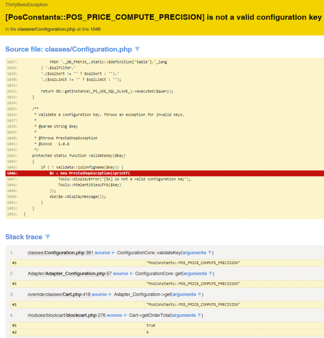Collapse the Source file section triangle
The image size is (324, 338).
pos(138,49)
